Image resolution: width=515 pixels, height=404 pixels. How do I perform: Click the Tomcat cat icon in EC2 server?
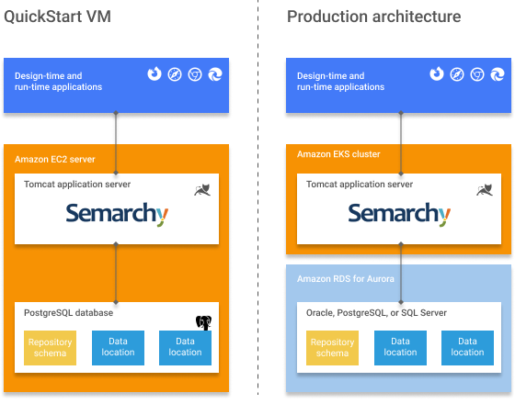click(x=202, y=190)
